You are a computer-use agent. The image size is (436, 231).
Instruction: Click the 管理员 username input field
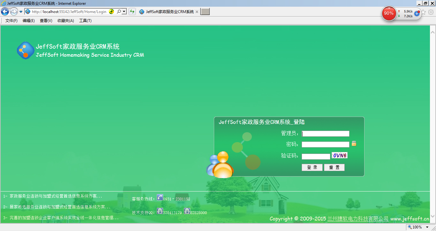tap(326, 134)
